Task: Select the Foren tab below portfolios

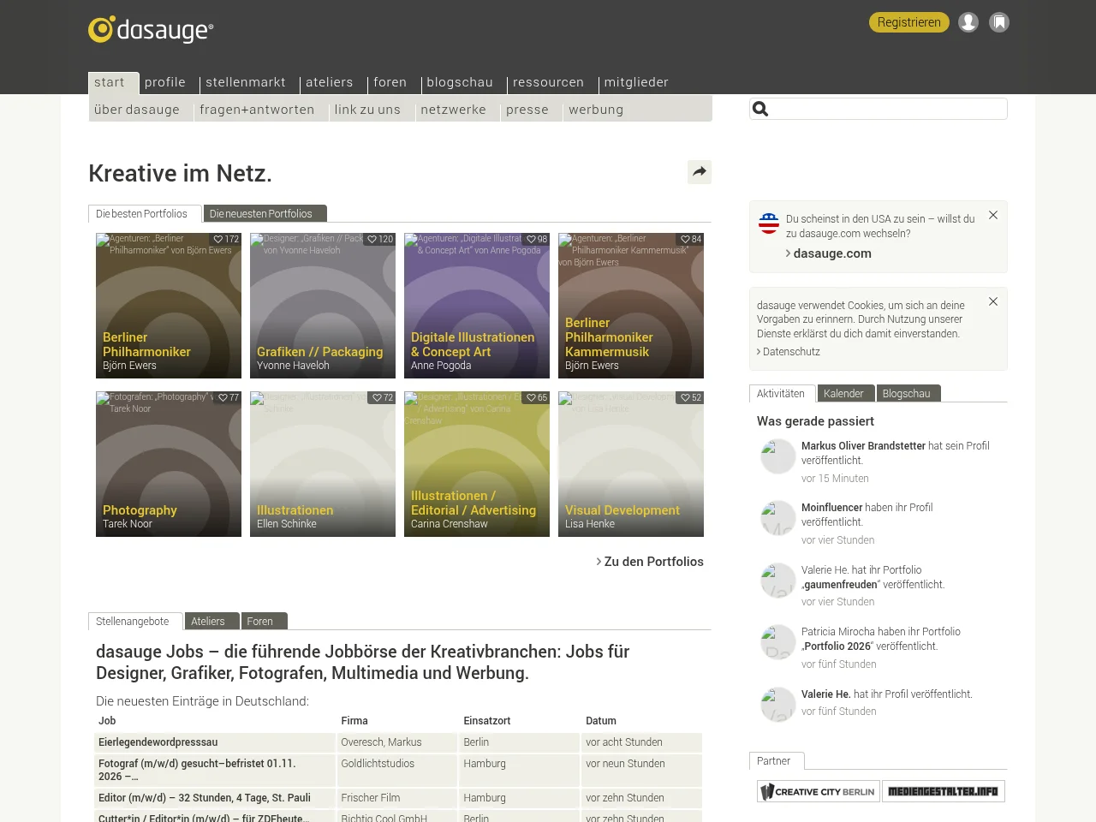Action: [x=264, y=622]
